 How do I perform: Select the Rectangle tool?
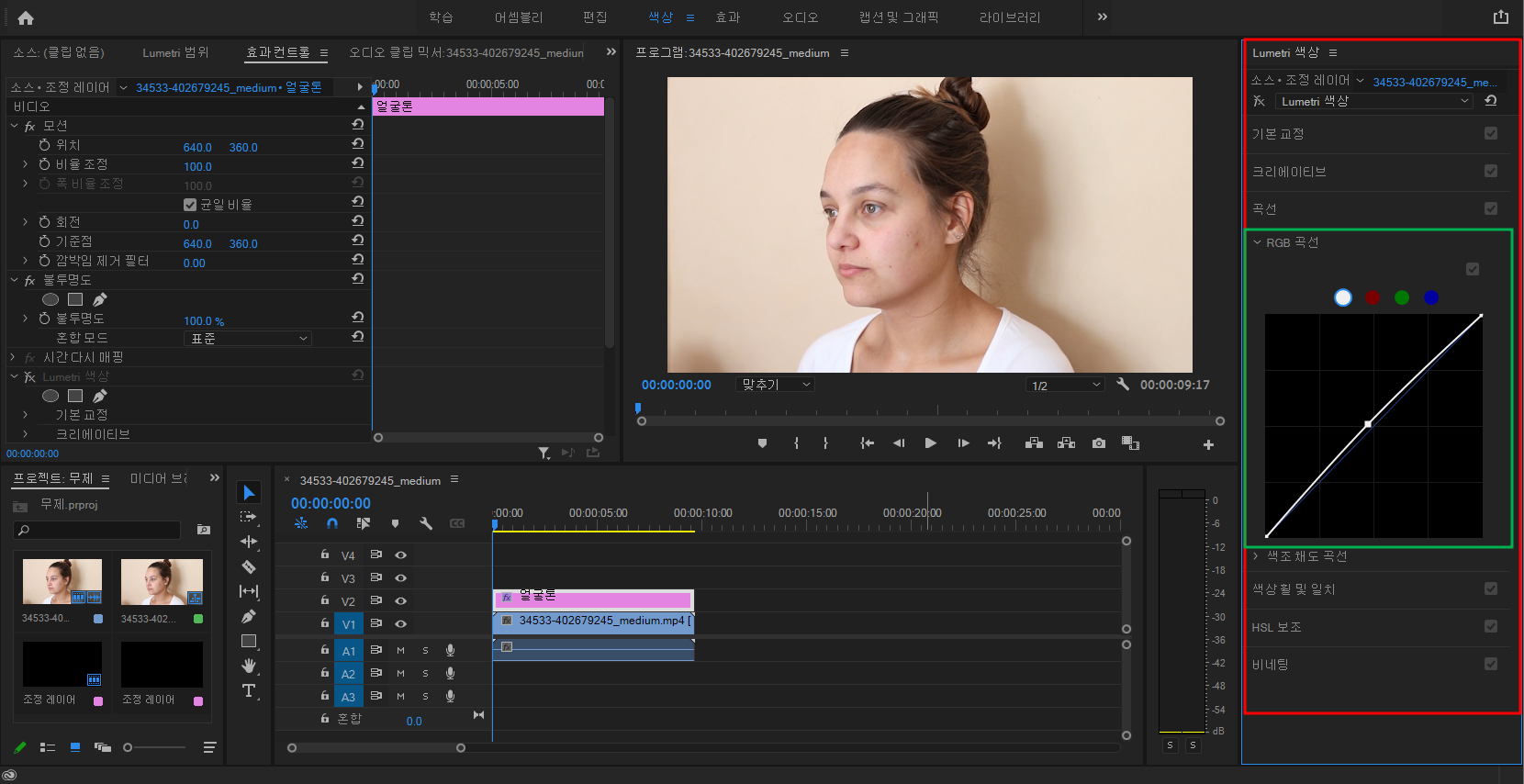249,641
